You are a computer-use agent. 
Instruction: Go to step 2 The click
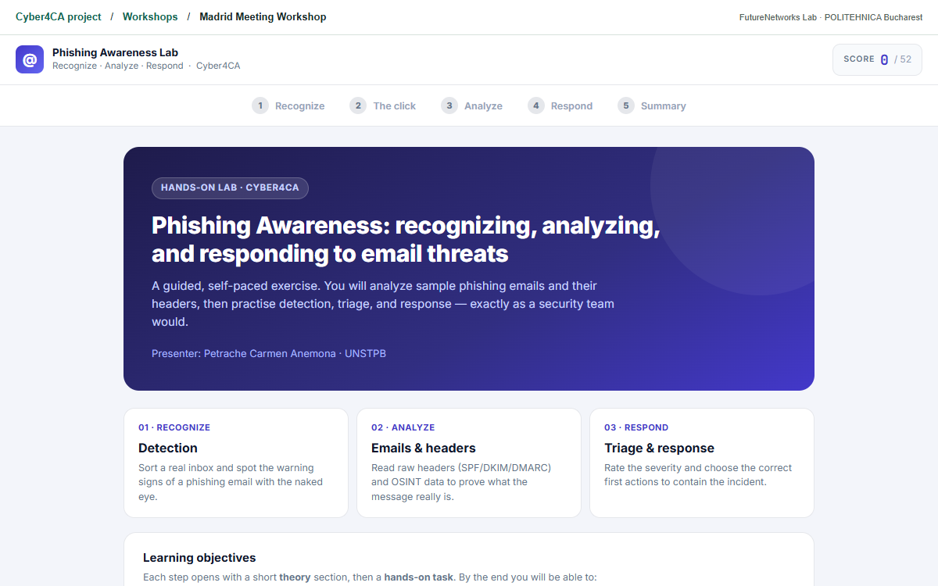click(383, 105)
